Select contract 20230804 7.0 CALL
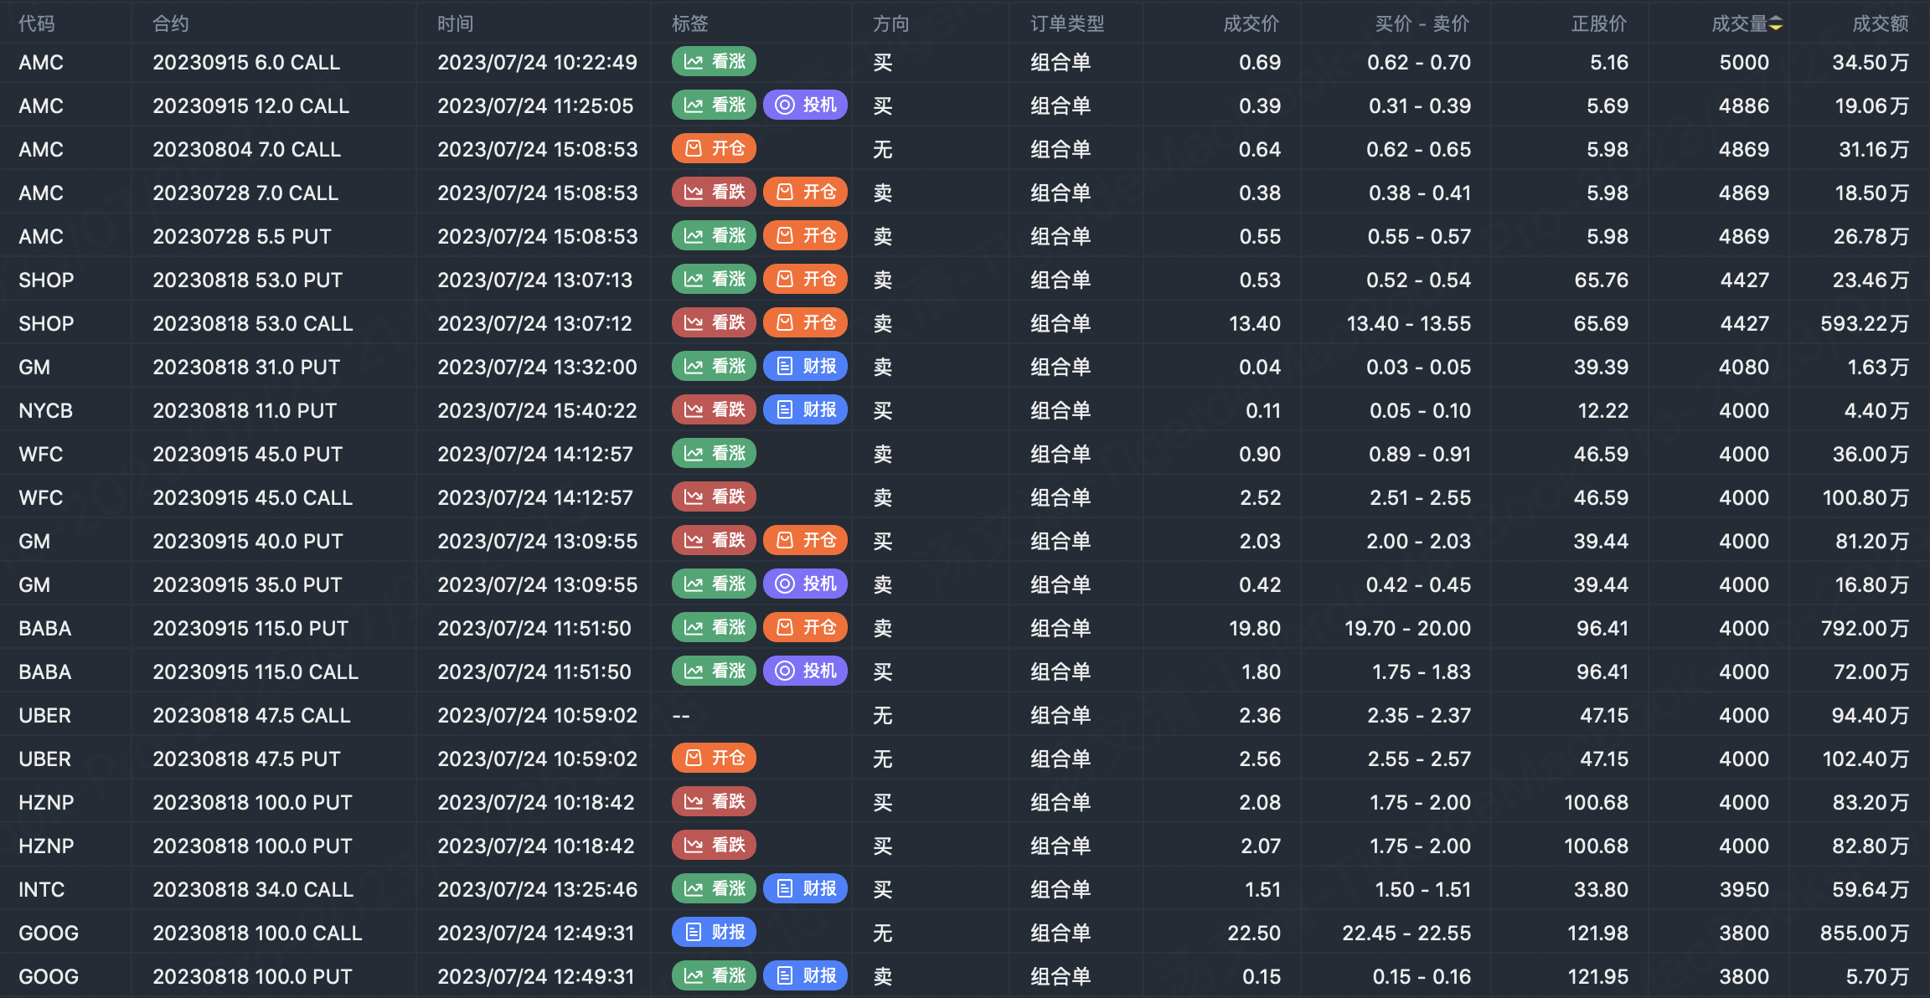1930x998 pixels. click(247, 149)
